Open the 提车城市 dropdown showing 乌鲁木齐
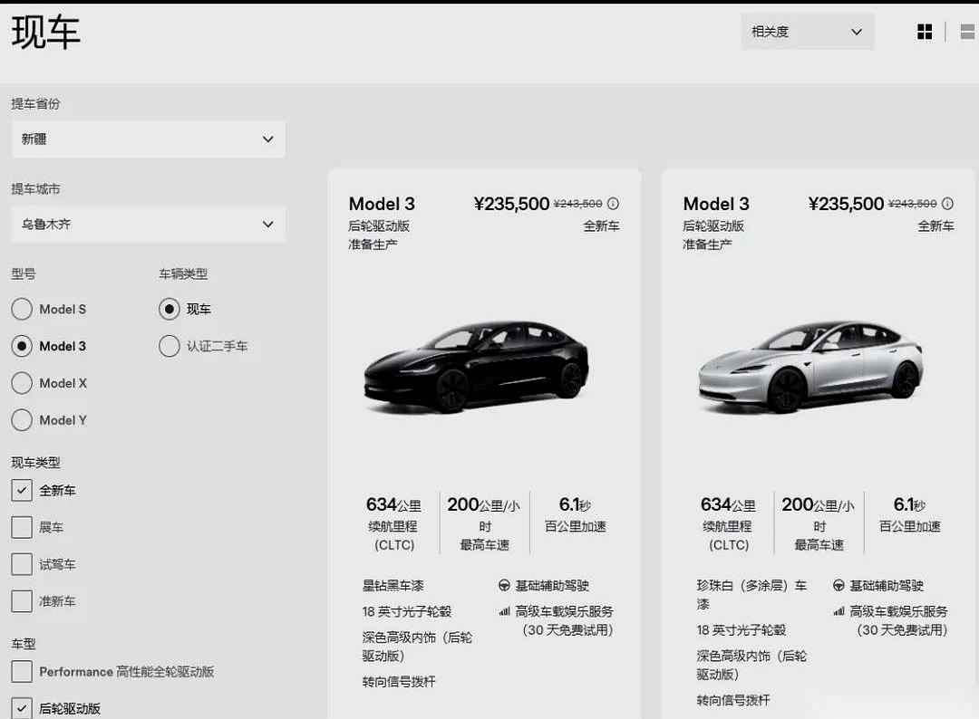The width and height of the screenshot is (979, 719). point(148,224)
